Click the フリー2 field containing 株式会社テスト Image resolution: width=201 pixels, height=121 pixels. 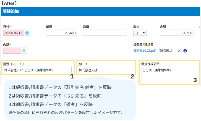tap(106, 70)
